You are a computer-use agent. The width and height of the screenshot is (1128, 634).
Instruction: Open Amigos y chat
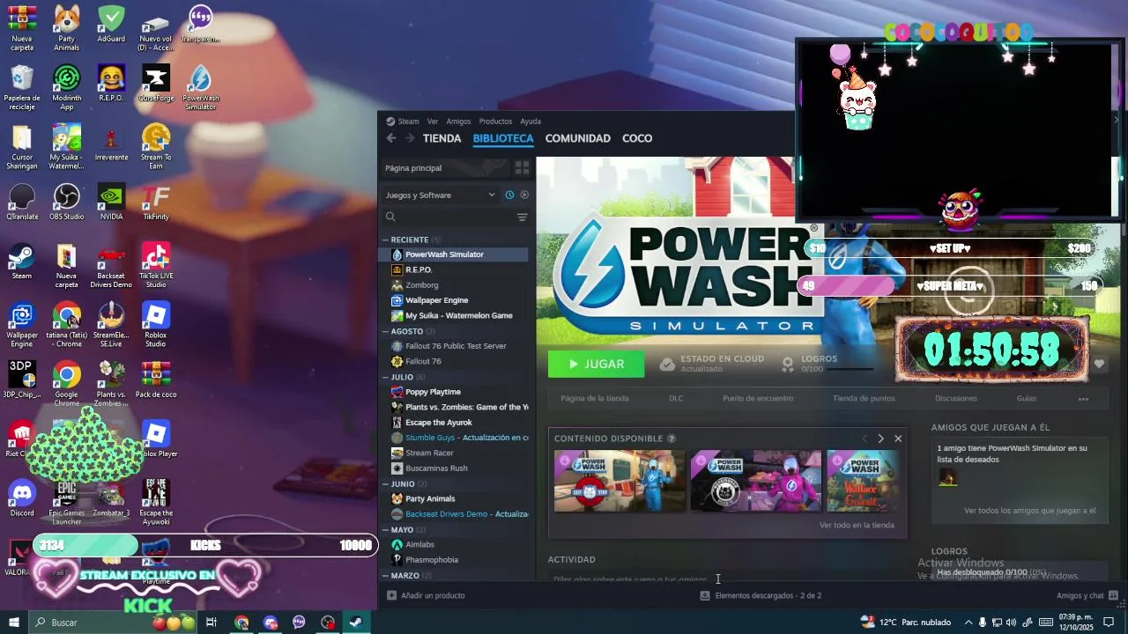pyautogui.click(x=1087, y=595)
